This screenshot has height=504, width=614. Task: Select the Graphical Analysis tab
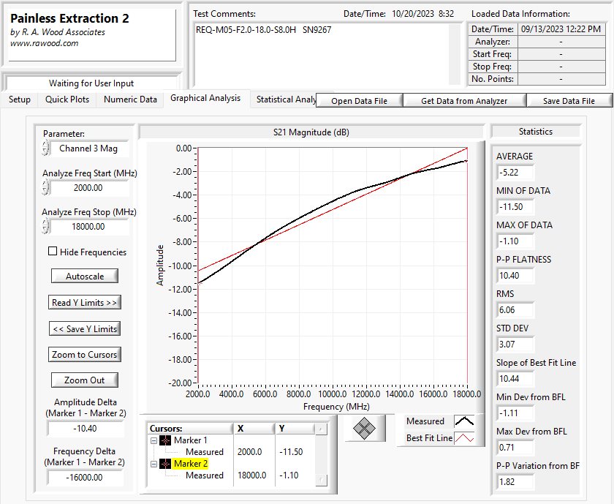pyautogui.click(x=205, y=98)
